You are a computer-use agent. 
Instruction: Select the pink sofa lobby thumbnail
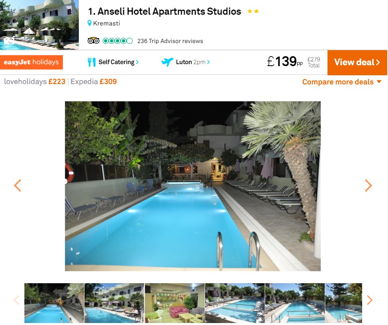(174, 303)
